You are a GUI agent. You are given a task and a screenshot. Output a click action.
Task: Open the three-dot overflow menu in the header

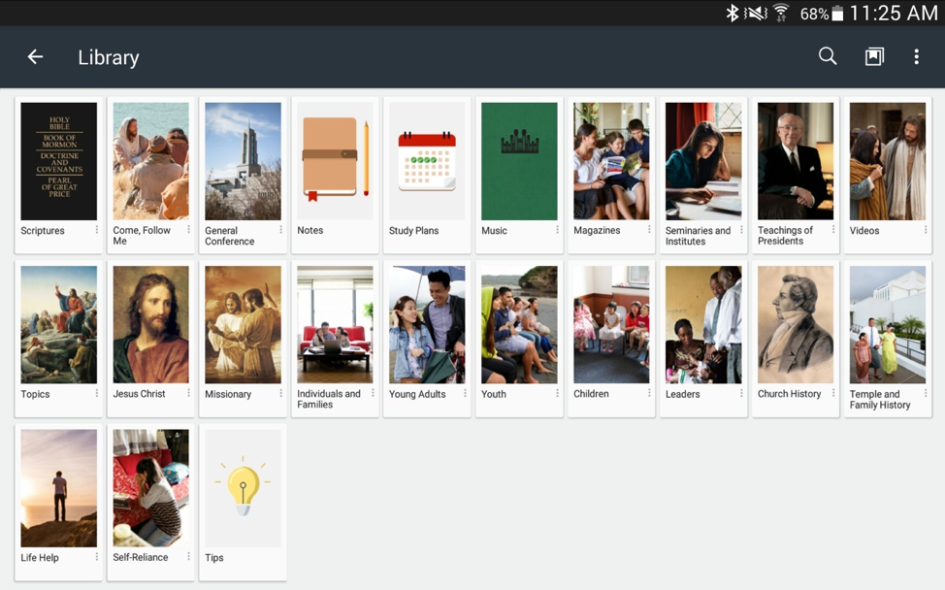click(x=916, y=57)
